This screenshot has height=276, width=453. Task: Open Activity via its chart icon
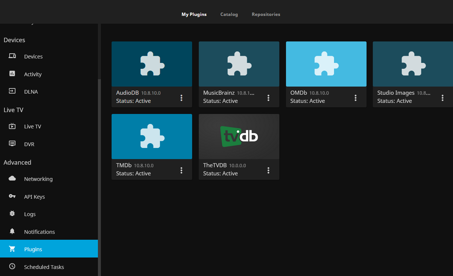(x=12, y=74)
